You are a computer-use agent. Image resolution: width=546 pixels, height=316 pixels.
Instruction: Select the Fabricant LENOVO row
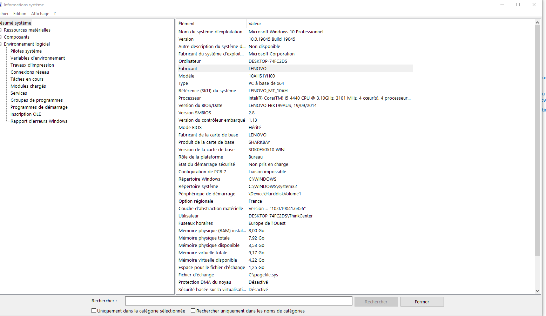(x=295, y=68)
